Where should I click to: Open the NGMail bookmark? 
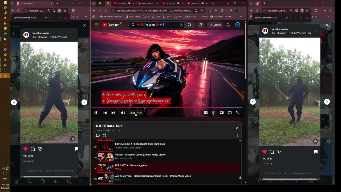(x=190, y=17)
